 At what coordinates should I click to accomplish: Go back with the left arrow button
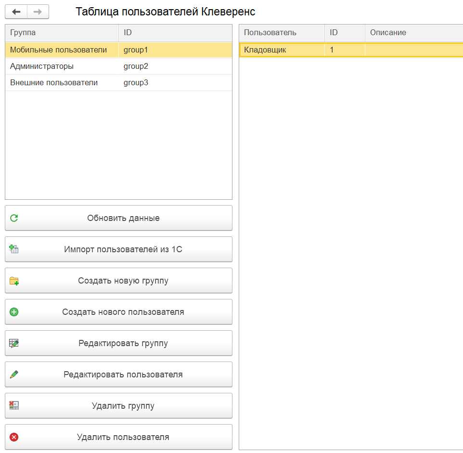(x=16, y=12)
